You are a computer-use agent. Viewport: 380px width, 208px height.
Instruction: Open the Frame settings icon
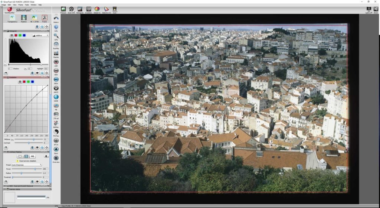click(x=45, y=18)
